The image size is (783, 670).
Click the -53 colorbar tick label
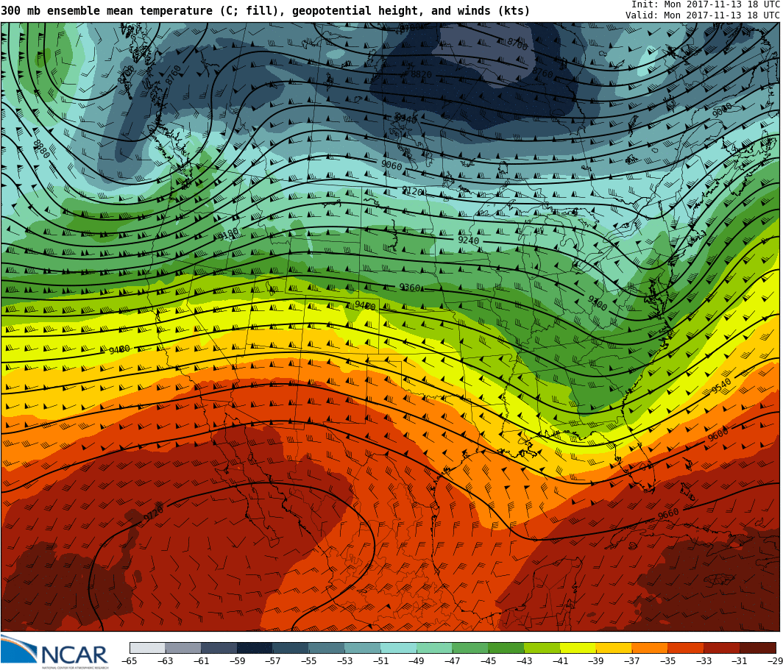344,661
